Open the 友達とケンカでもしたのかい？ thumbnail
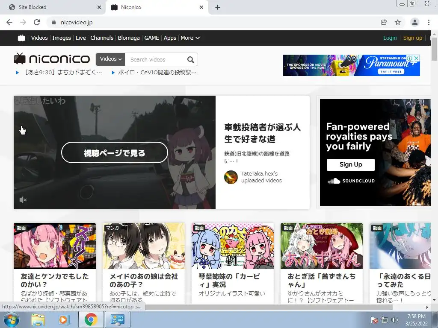438x328 pixels. pyautogui.click(x=55, y=246)
